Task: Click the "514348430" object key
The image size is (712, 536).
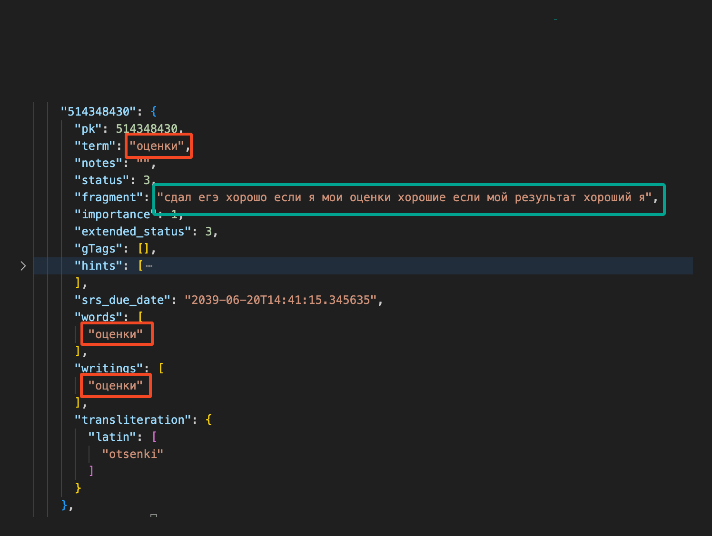Action: pos(99,112)
